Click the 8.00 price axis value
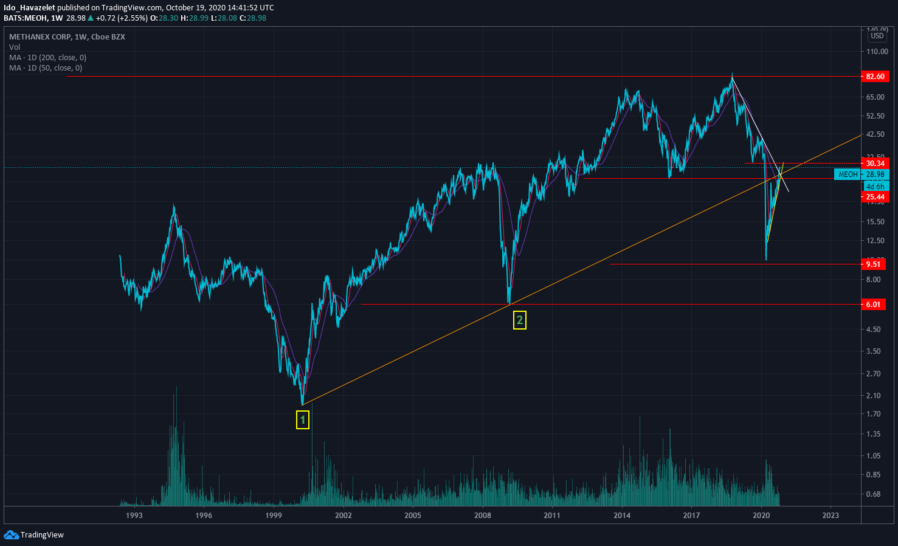 (873, 280)
